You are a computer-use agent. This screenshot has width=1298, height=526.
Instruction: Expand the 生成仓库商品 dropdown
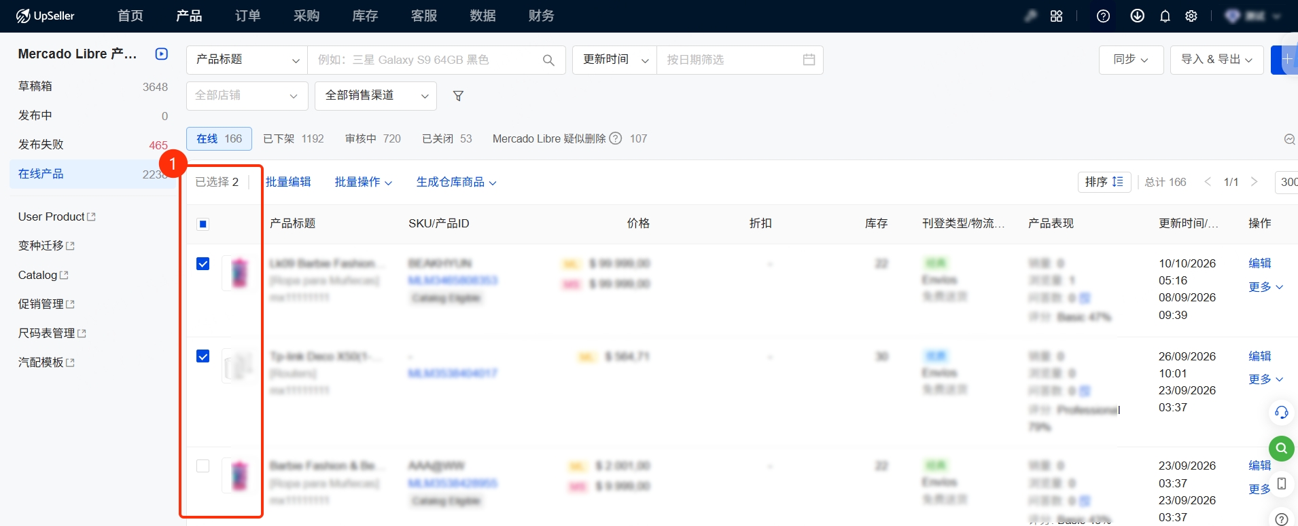(457, 182)
